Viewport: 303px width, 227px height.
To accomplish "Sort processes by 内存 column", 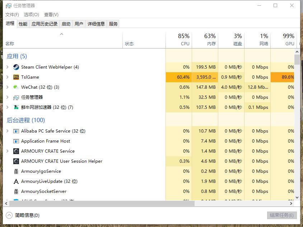I will pos(205,40).
